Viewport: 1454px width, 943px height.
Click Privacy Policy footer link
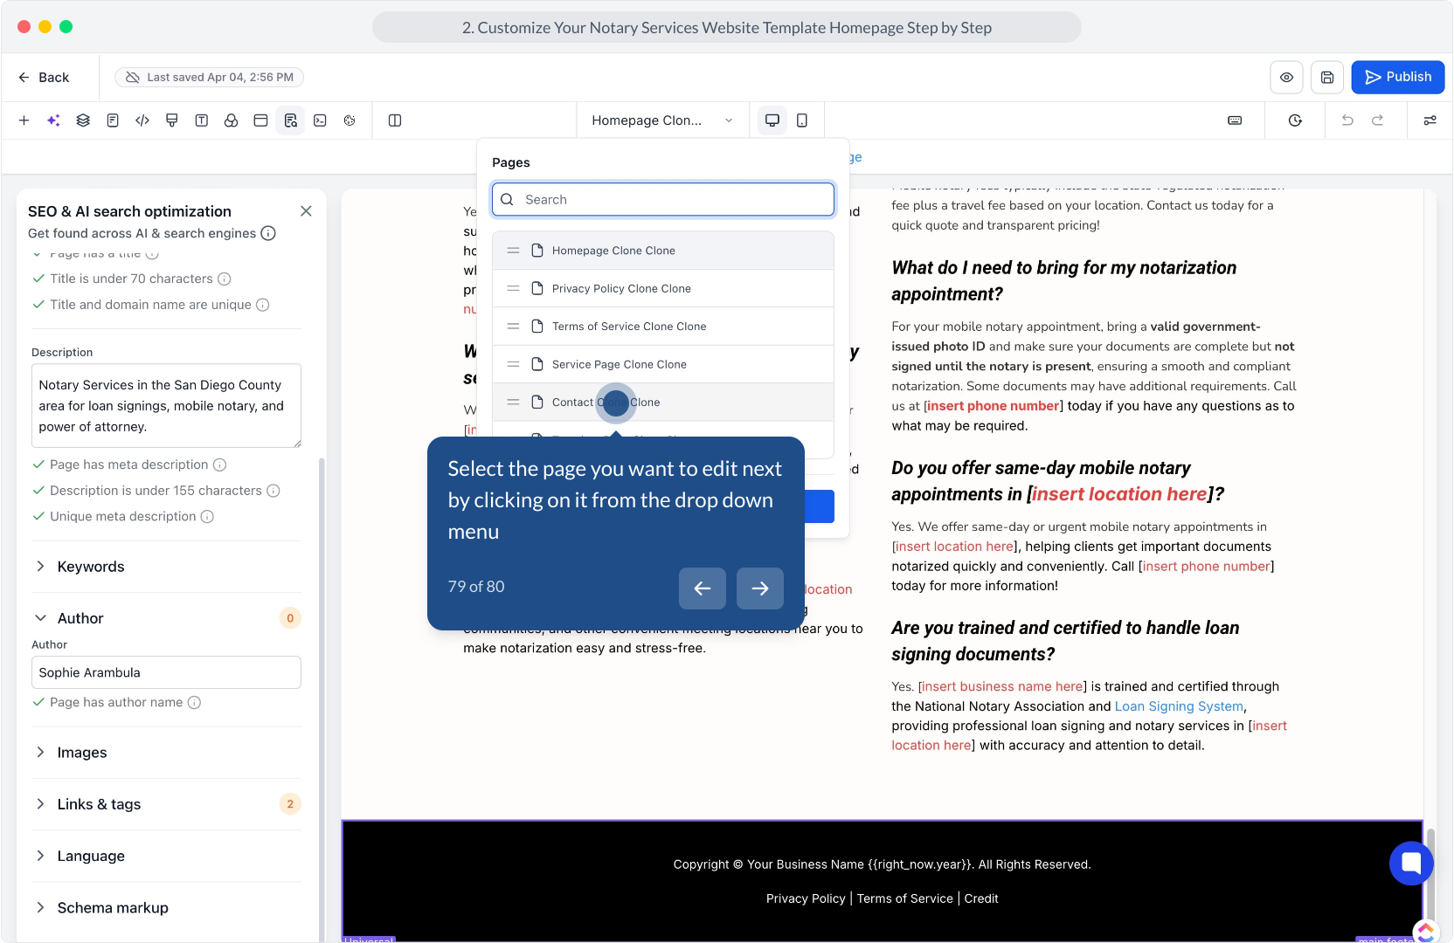806,898
